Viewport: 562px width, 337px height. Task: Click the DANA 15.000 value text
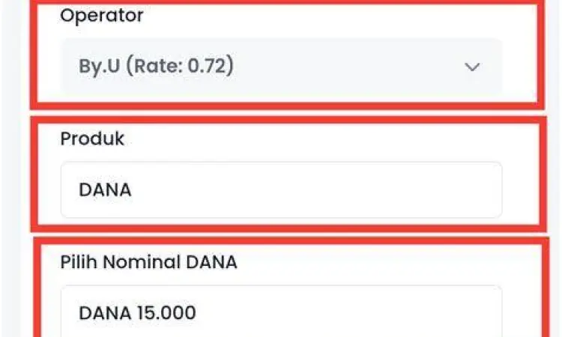click(x=137, y=312)
